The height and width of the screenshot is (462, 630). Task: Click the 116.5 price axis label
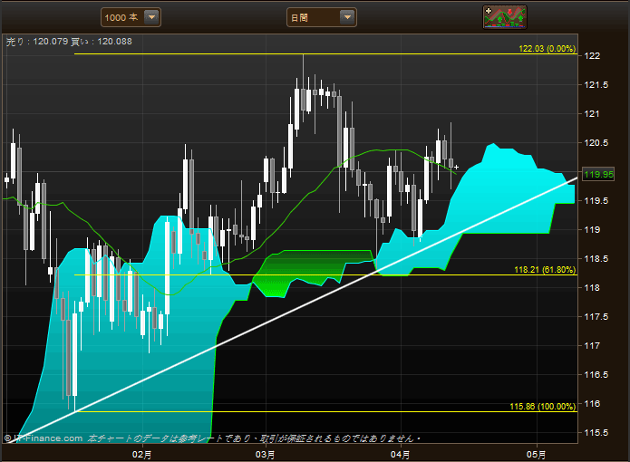click(x=596, y=374)
